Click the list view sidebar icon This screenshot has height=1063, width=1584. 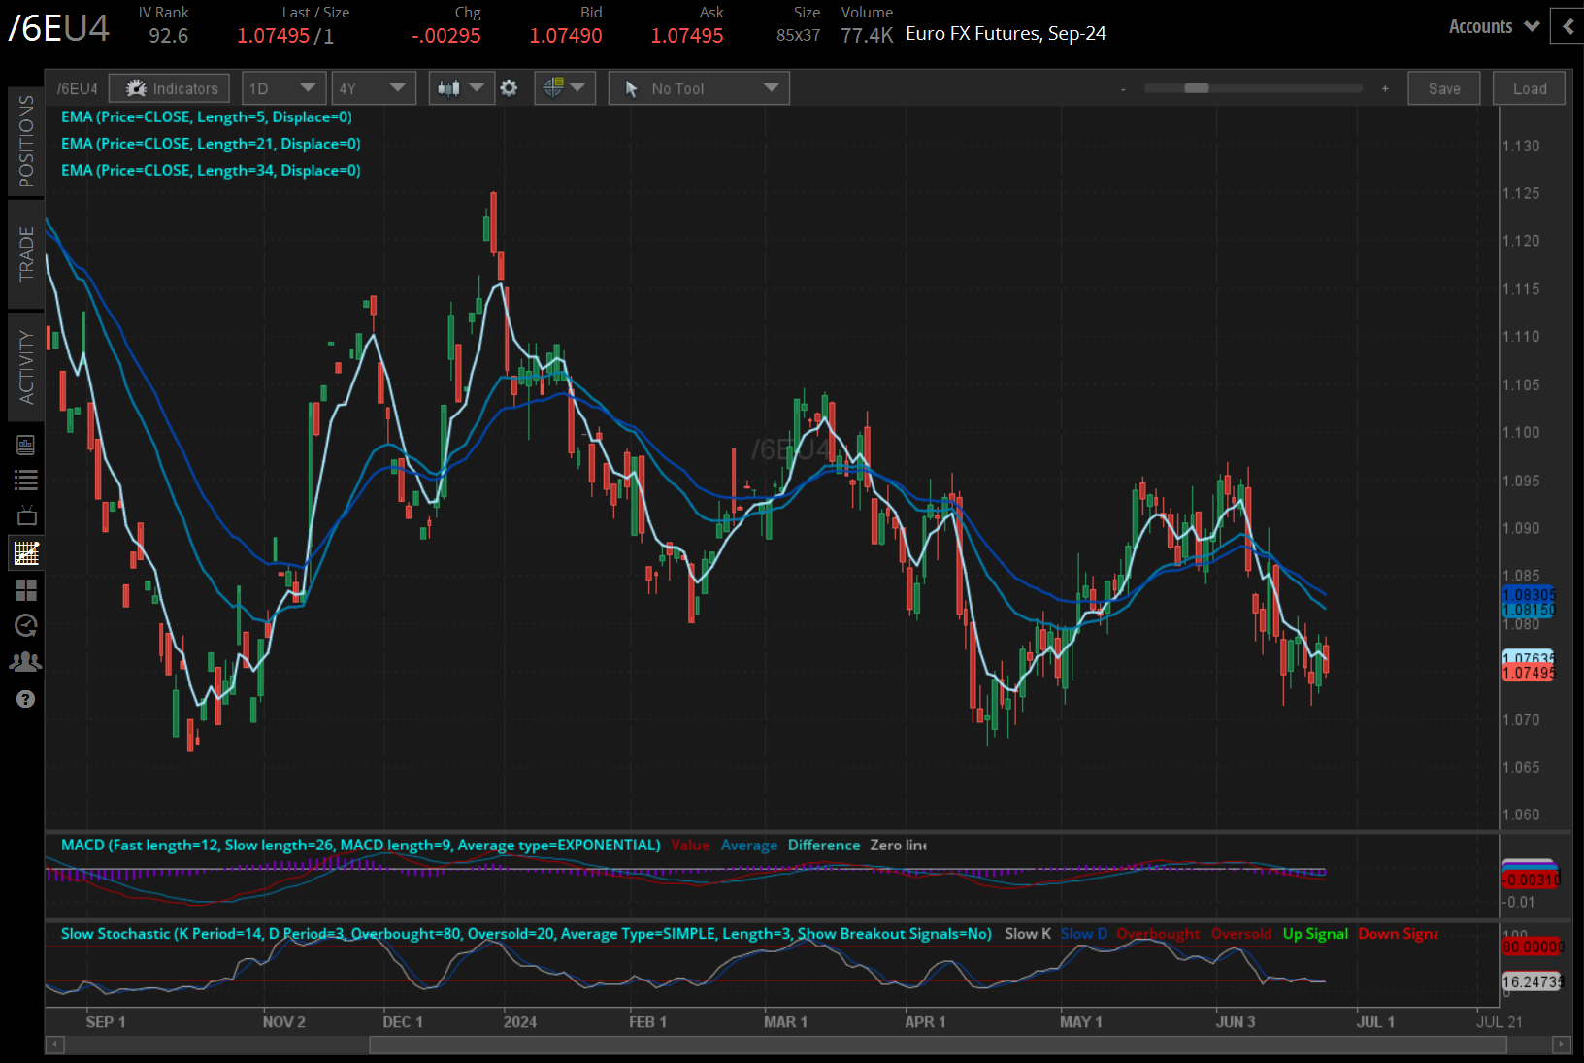[x=26, y=480]
